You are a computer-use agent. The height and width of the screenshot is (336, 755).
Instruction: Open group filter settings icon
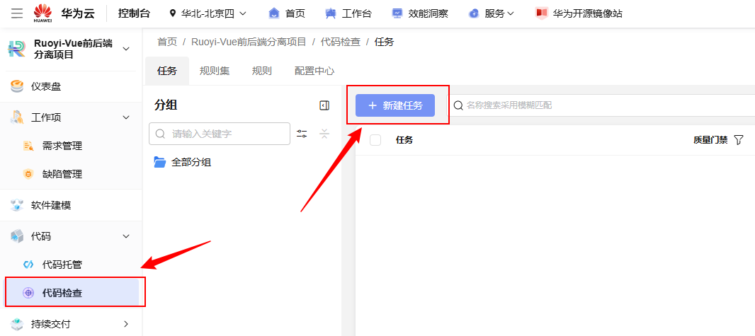coord(302,134)
